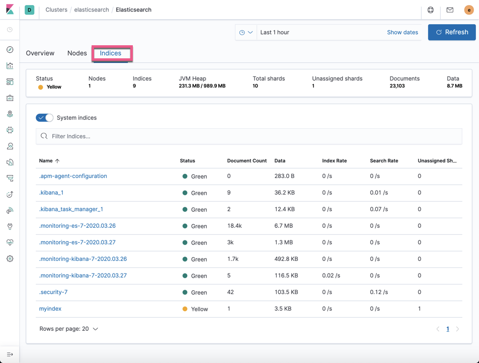This screenshot has height=363, width=479.
Task: Click the Last 1 hour time range
Action: [x=275, y=32]
